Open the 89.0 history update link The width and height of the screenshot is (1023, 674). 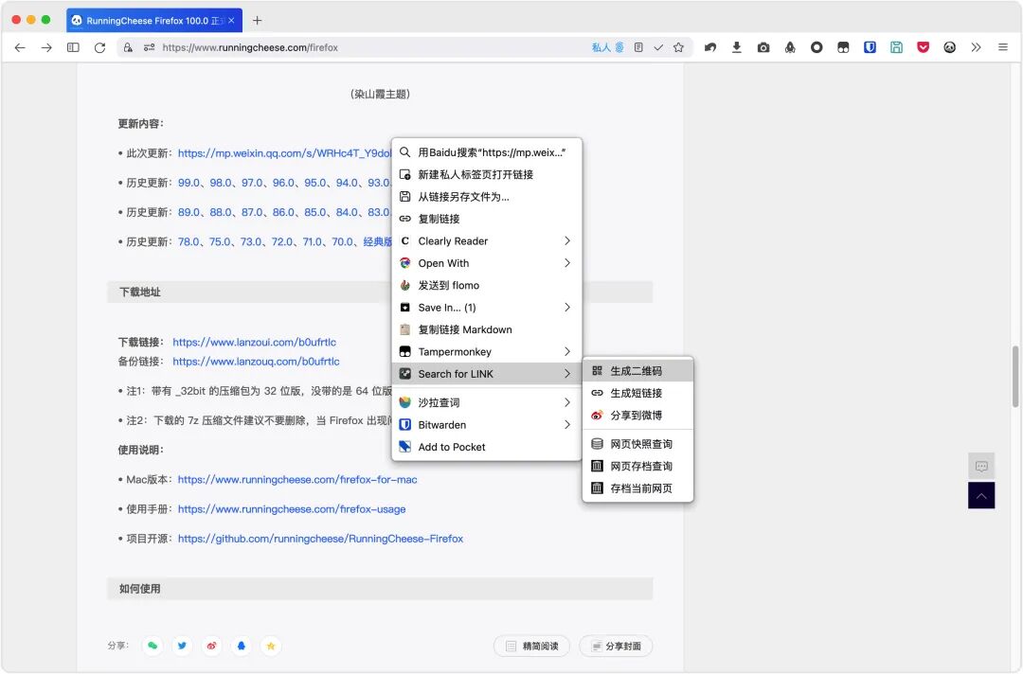(x=188, y=212)
